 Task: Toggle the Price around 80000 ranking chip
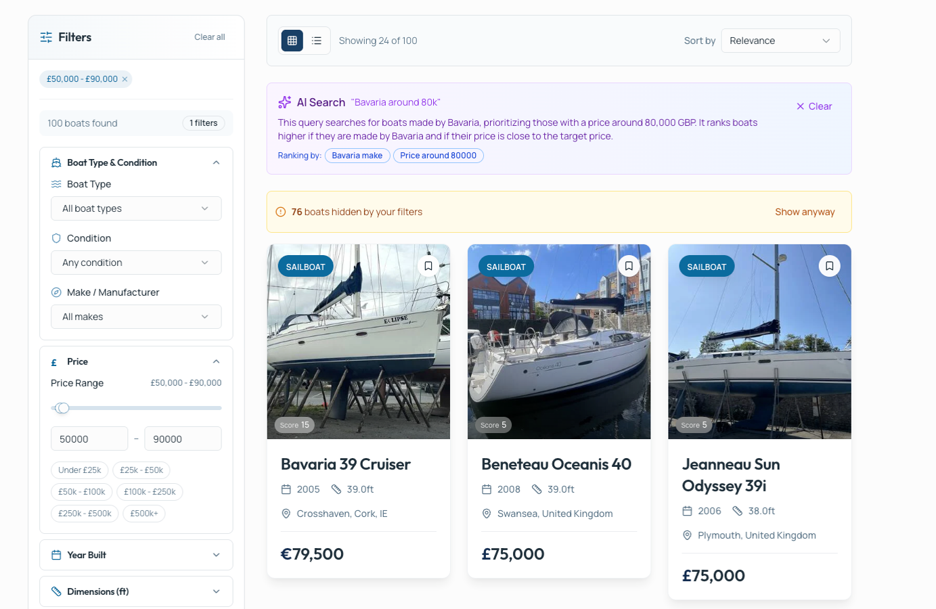(438, 156)
